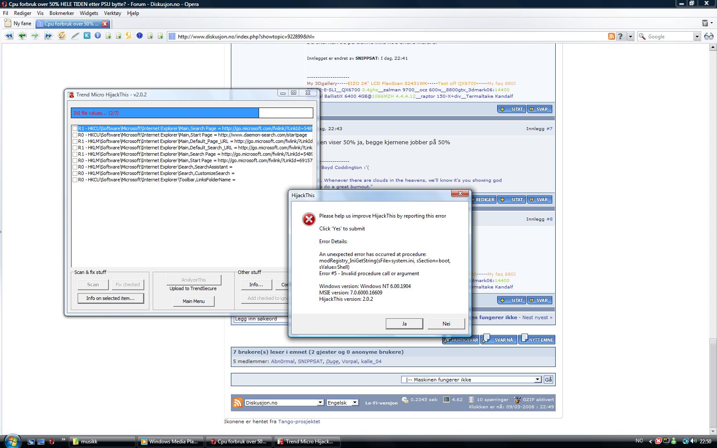Check R1 HKLM Search Page checkbox

75,154
